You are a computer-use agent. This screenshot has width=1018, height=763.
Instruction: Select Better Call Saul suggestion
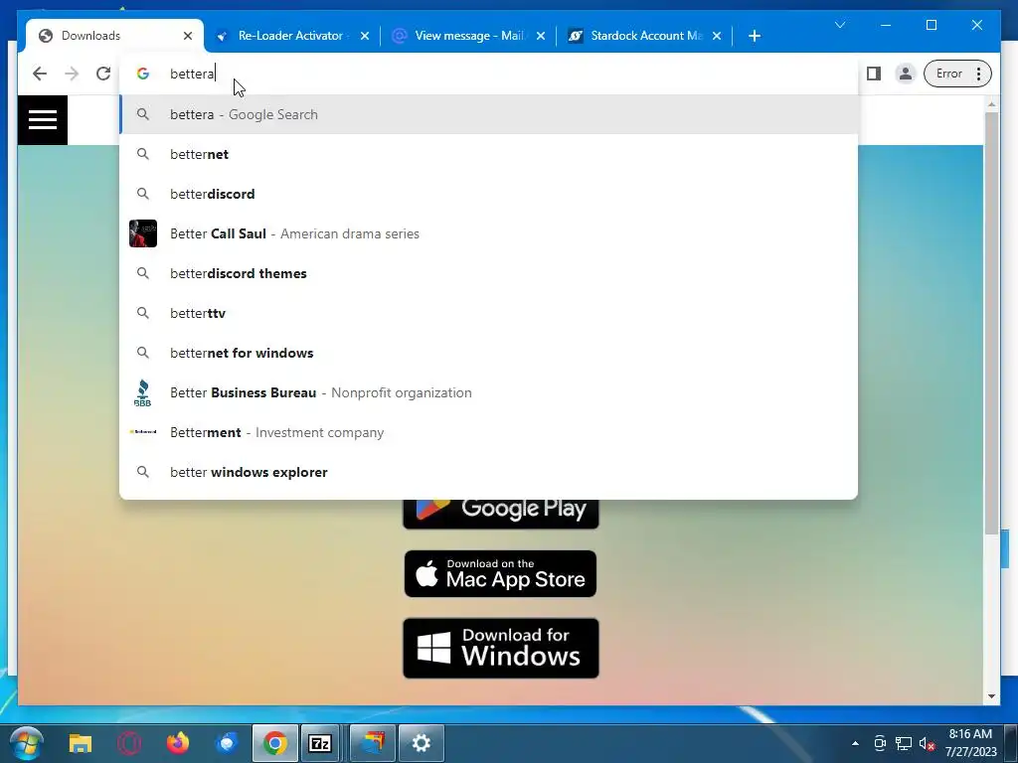pos(488,233)
